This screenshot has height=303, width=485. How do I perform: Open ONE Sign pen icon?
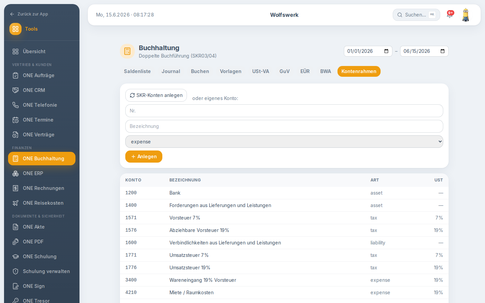(x=15, y=286)
